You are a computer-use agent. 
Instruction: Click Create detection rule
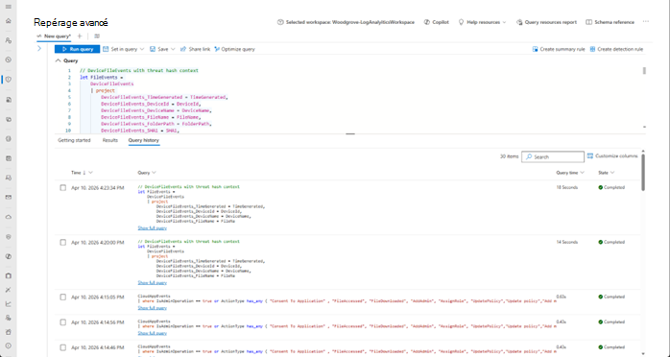[x=616, y=49]
